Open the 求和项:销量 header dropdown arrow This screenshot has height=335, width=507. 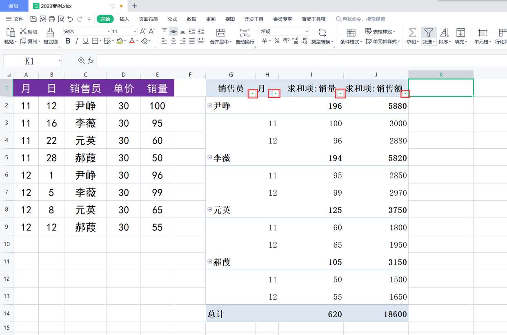(x=340, y=94)
